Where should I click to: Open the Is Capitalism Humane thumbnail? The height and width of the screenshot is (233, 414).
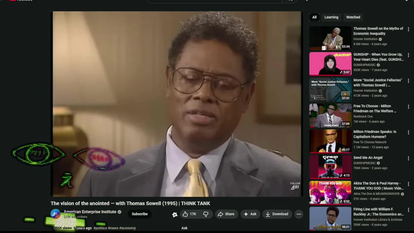tap(330, 141)
